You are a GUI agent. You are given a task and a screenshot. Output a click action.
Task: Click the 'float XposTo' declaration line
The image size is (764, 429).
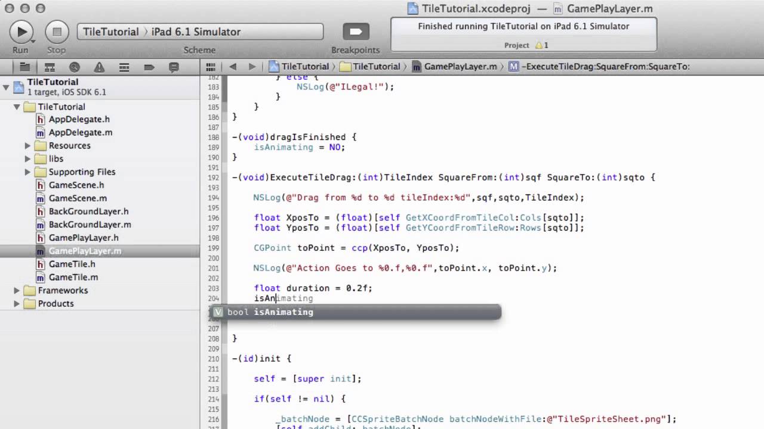pos(419,218)
